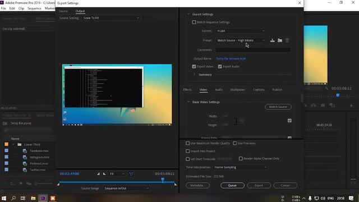Click the Program Monitor playhead
359x202 pixels.
[338, 95]
